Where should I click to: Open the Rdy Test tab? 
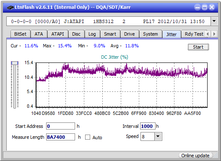194,34
